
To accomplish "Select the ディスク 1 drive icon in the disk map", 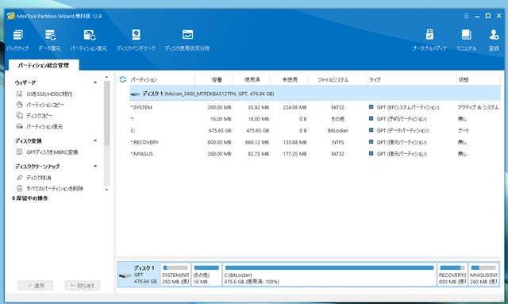I will (x=125, y=275).
